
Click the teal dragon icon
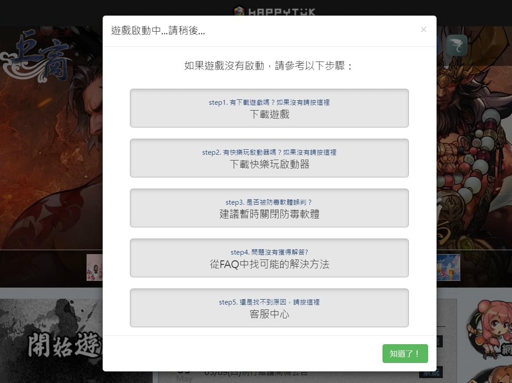click(x=457, y=45)
